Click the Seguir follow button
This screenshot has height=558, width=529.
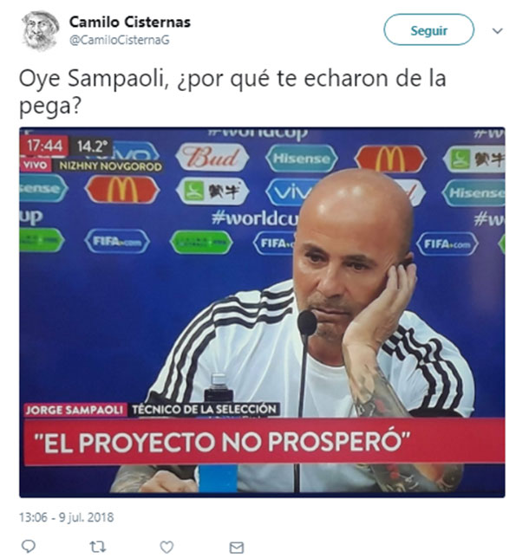[x=428, y=29]
